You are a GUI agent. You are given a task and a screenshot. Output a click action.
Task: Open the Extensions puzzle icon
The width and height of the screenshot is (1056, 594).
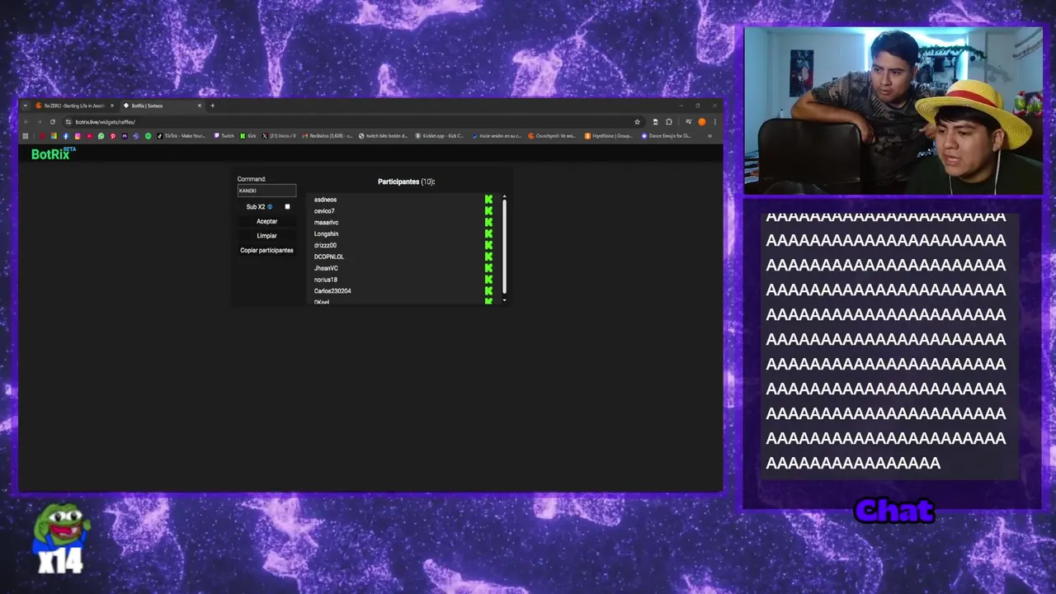click(x=668, y=122)
